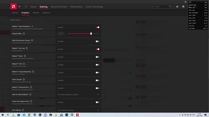Screen dimensions: 209x117
Task: Show help for Radeon Boost
Action: [25, 56]
